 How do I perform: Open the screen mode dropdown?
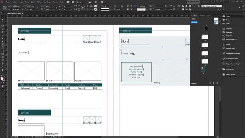coord(96,2)
